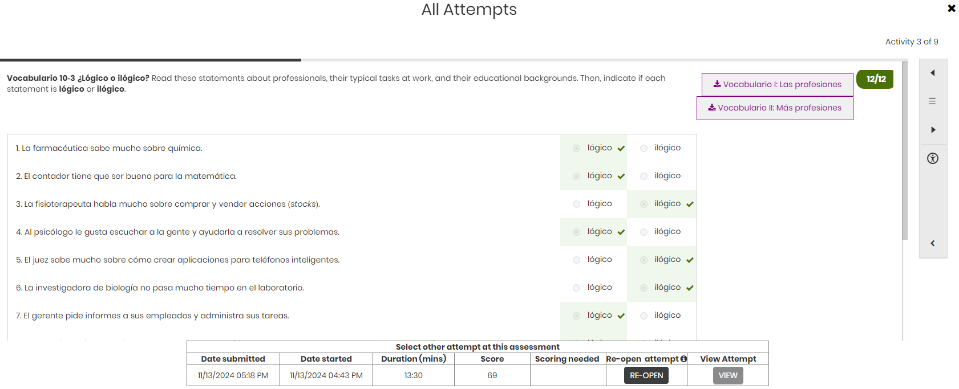This screenshot has width=959, height=389.
Task: Select lógico for statement 6 about investigadora
Action: 576,288
